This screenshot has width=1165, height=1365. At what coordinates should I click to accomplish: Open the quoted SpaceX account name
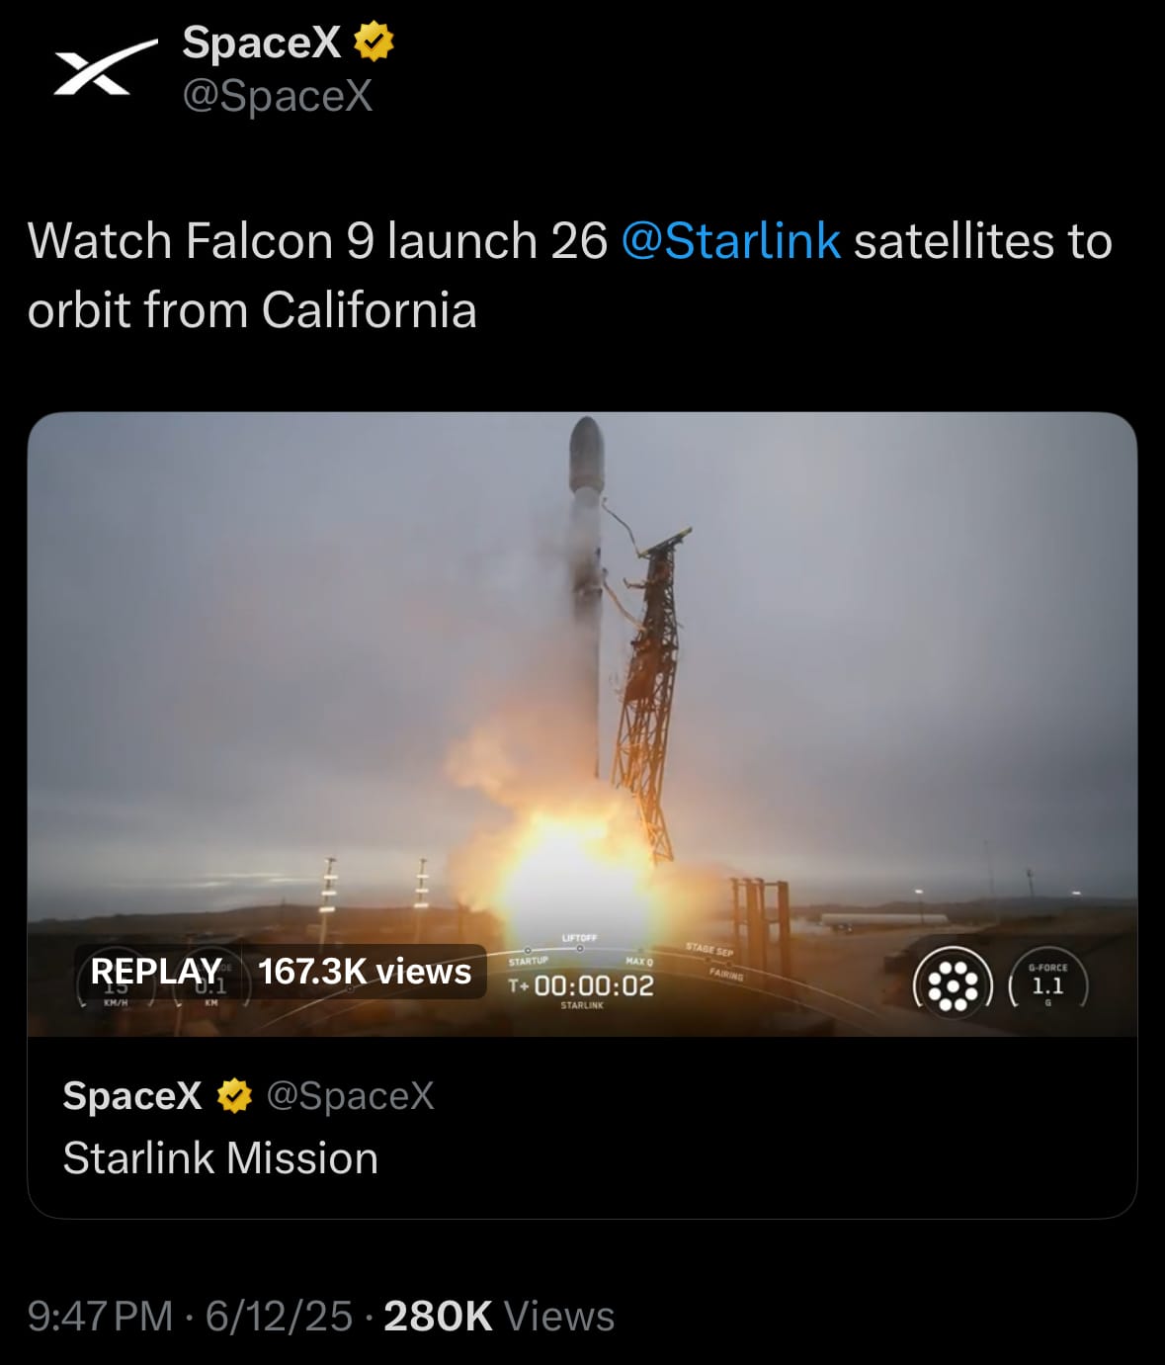(132, 1095)
